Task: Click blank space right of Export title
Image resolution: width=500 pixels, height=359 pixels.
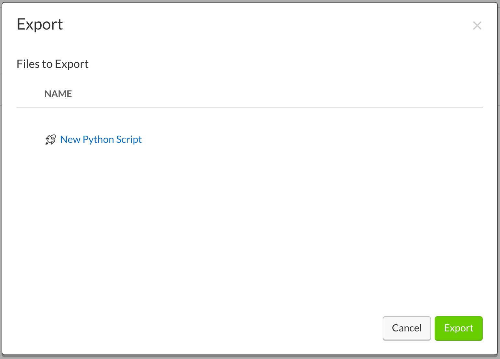Action: point(260,25)
